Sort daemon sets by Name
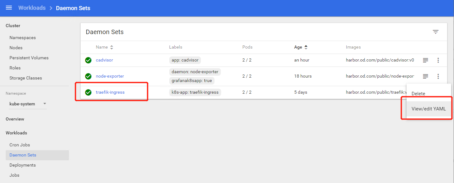This screenshot has height=183, width=454. click(104, 47)
